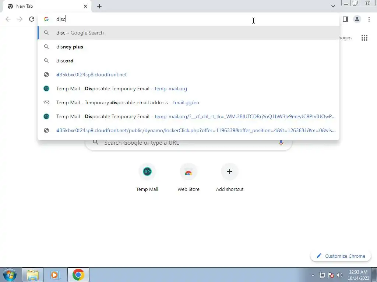Viewport: 377px width, 282px height.
Task: Close the New Tab tab
Action: (85, 6)
